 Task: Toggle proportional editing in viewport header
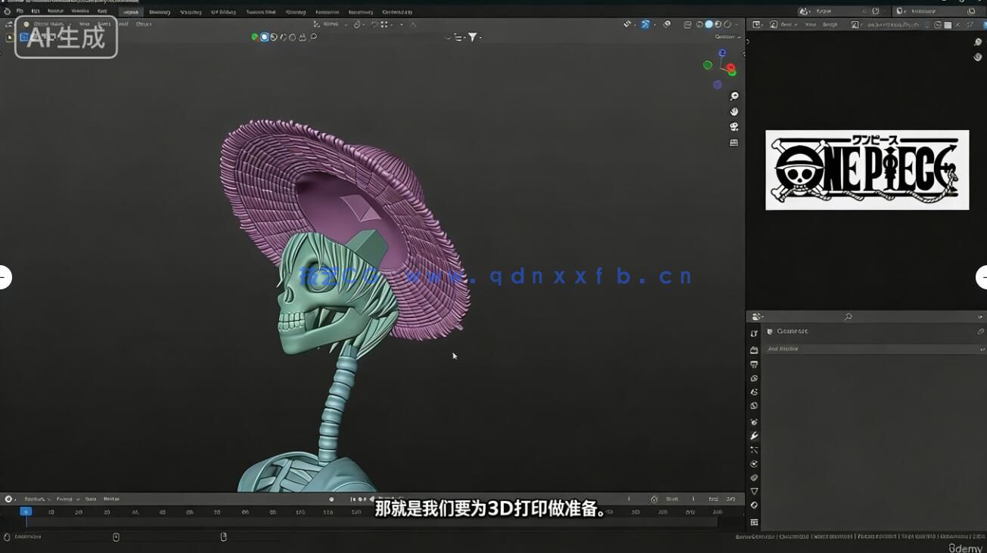[x=402, y=25]
